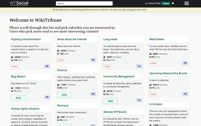Open Community Management subwiki title
201x126 pixels.
click(x=119, y=76)
